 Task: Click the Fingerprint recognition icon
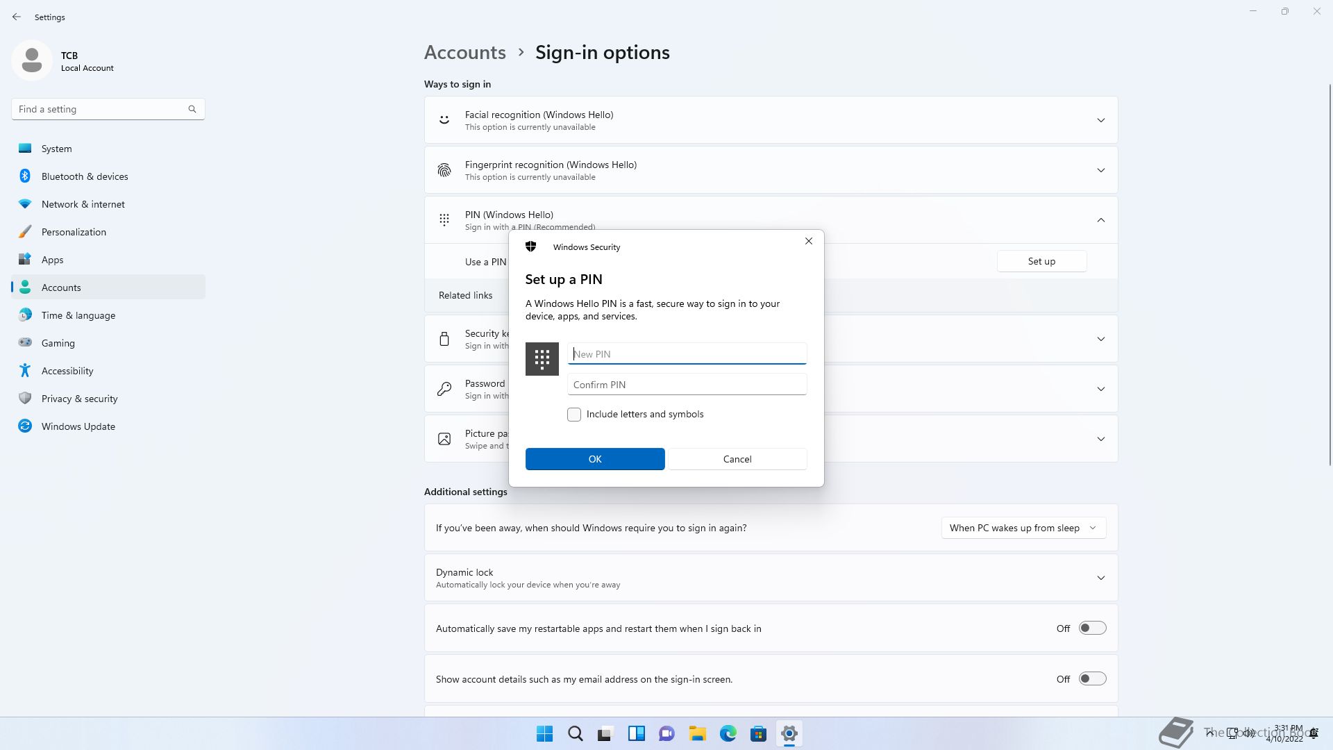pyautogui.click(x=444, y=170)
